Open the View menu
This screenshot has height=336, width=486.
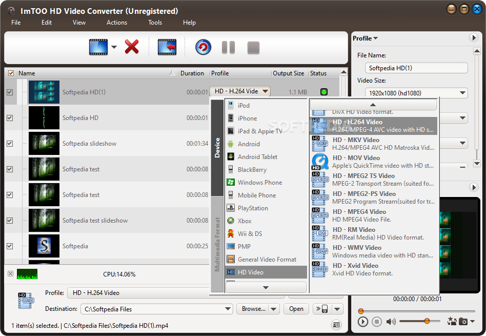[x=79, y=23]
